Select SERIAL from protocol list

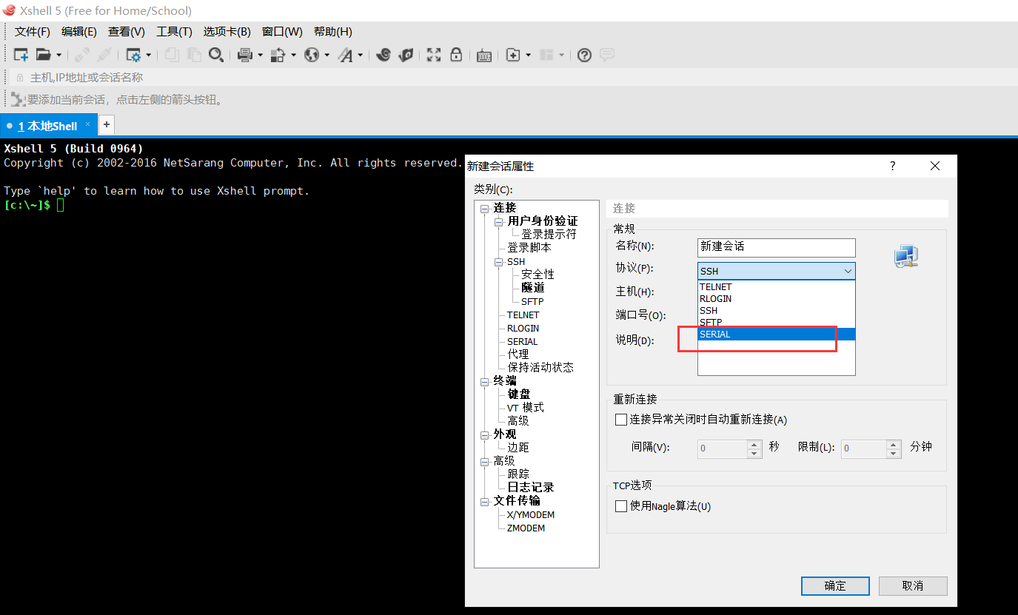(776, 334)
